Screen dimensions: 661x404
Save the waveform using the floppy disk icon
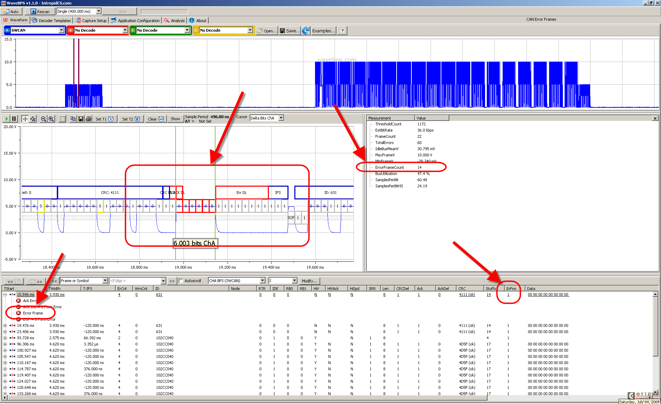tap(81, 119)
